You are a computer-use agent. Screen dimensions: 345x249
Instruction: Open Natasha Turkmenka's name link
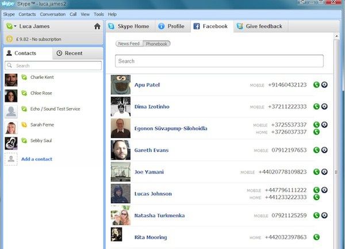[159, 215]
